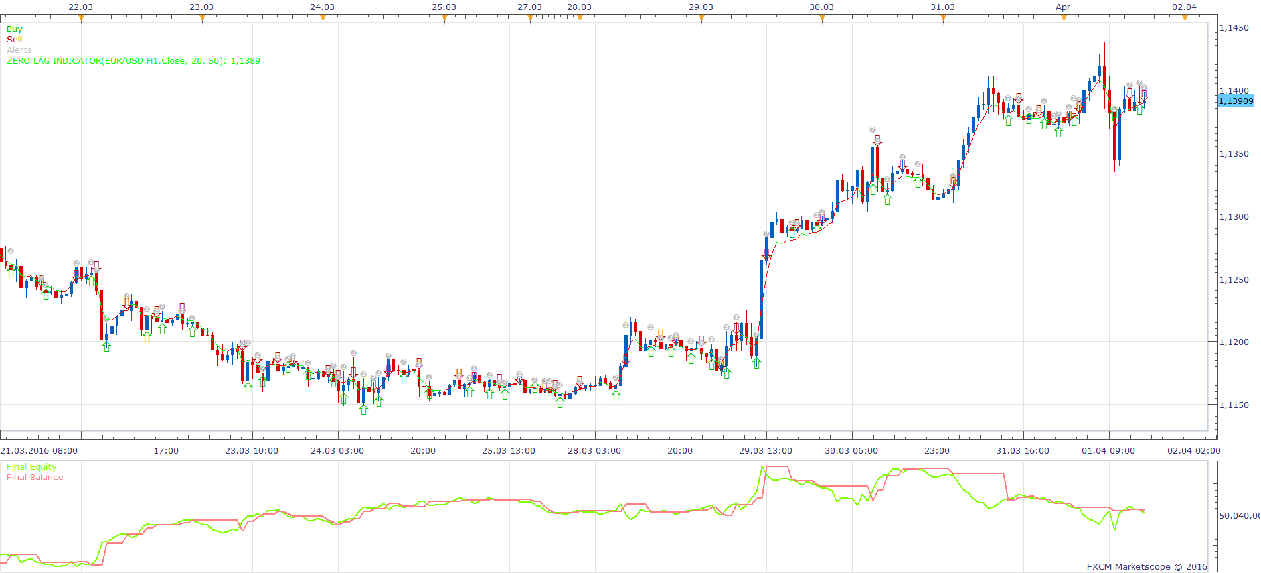Click the Final Balance legend label
The height and width of the screenshot is (573, 1261).
click(35, 477)
